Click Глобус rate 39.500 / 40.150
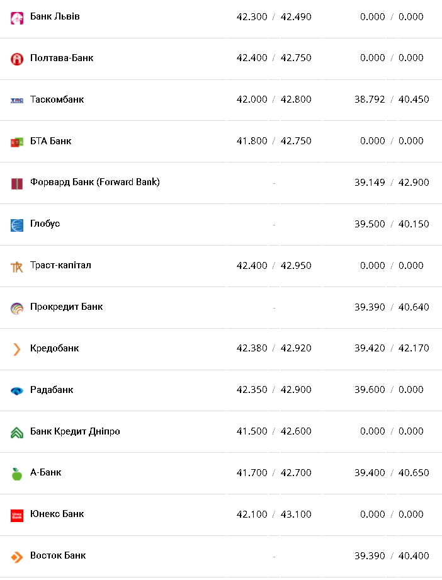 point(392,224)
